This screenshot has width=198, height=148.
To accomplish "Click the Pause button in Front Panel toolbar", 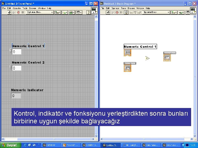I will point(23,12).
